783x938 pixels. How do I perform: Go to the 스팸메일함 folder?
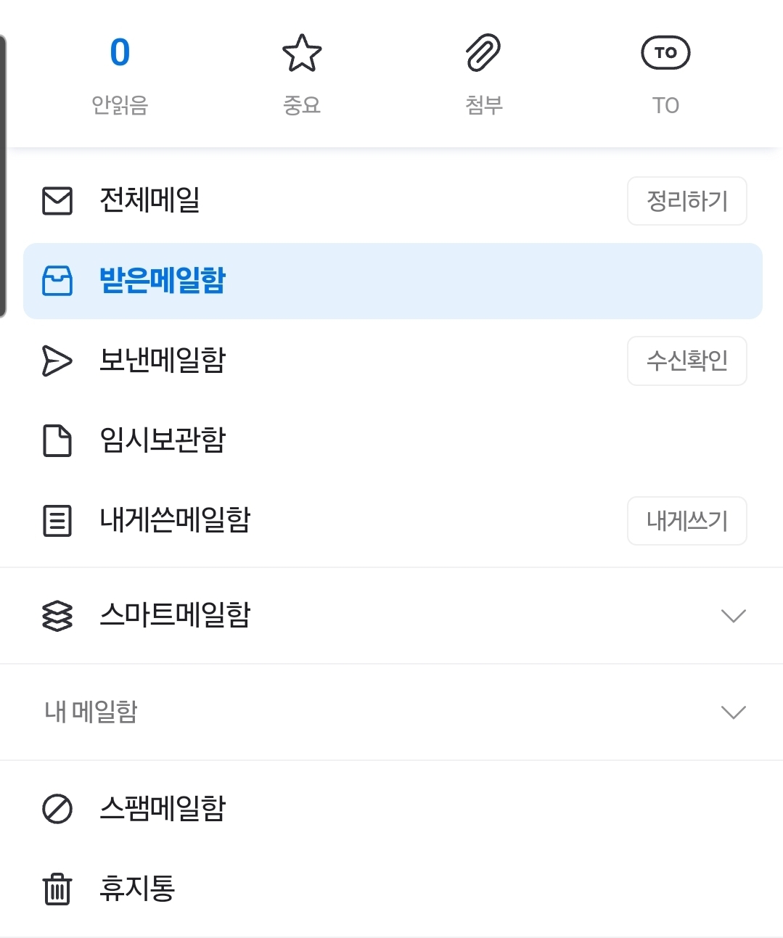pyautogui.click(x=163, y=809)
